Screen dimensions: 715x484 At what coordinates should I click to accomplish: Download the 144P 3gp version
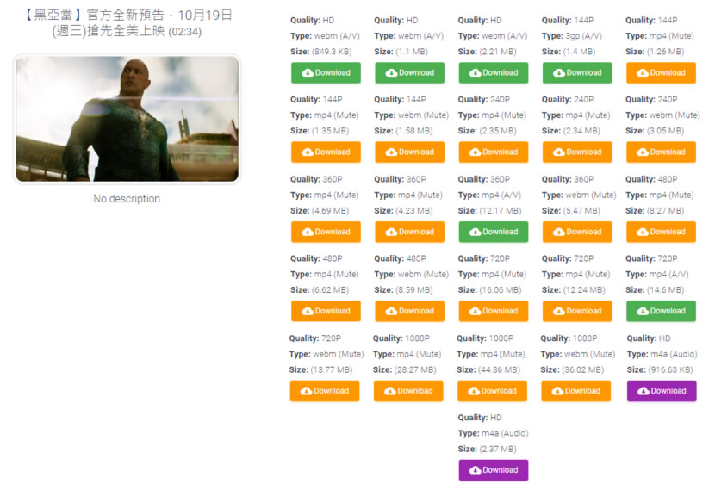pyautogui.click(x=576, y=73)
